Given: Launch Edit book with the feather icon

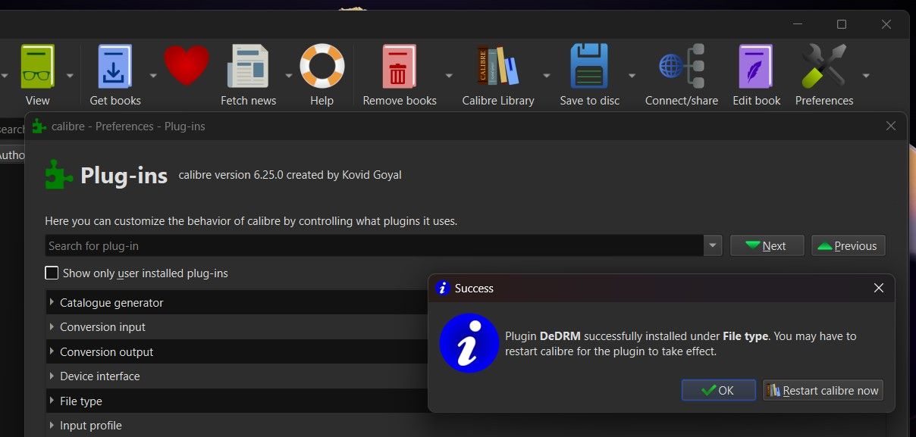Looking at the screenshot, I should tap(754, 66).
